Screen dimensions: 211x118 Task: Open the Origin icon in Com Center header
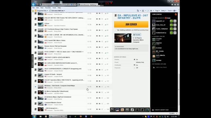click(x=176, y=14)
